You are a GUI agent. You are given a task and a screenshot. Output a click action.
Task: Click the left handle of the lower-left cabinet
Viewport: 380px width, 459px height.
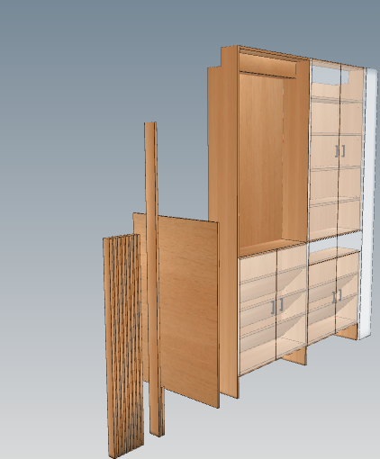pos(273,307)
